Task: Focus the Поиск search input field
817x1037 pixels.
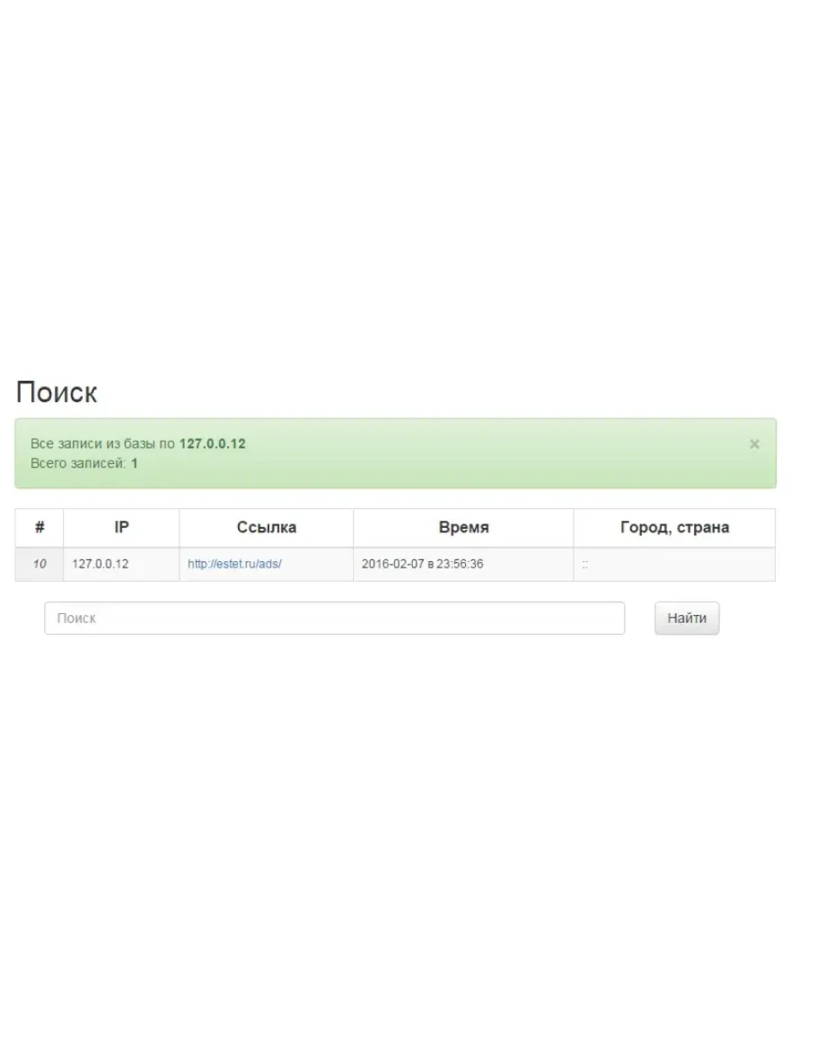Action: coord(334,619)
